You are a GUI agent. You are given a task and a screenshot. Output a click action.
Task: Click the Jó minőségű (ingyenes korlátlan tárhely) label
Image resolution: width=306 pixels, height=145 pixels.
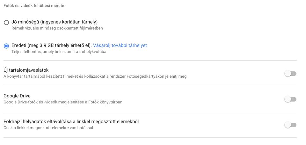(55, 22)
